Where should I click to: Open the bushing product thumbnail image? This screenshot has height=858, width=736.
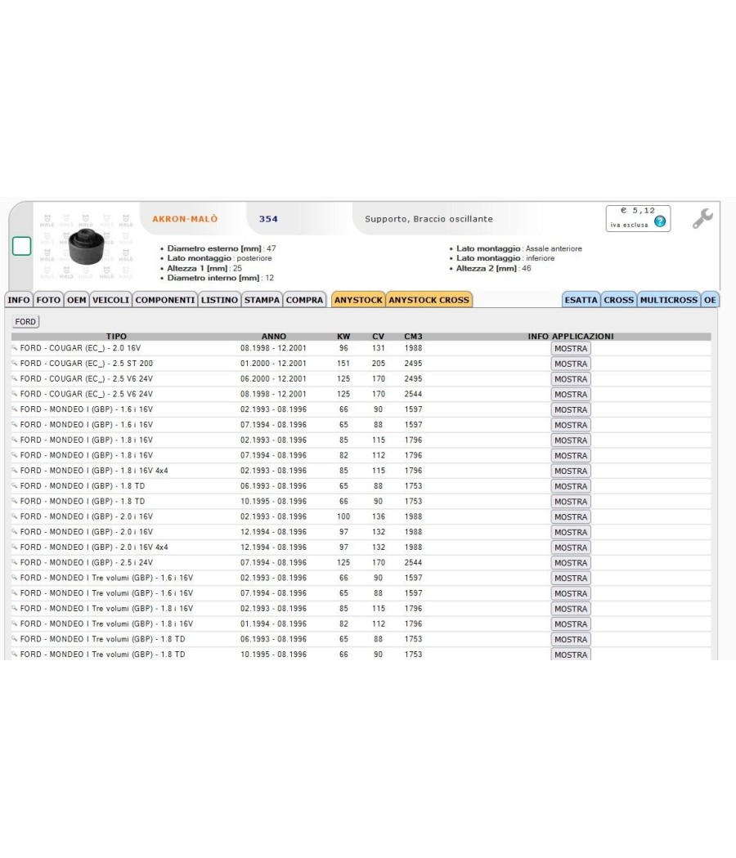[x=86, y=246]
